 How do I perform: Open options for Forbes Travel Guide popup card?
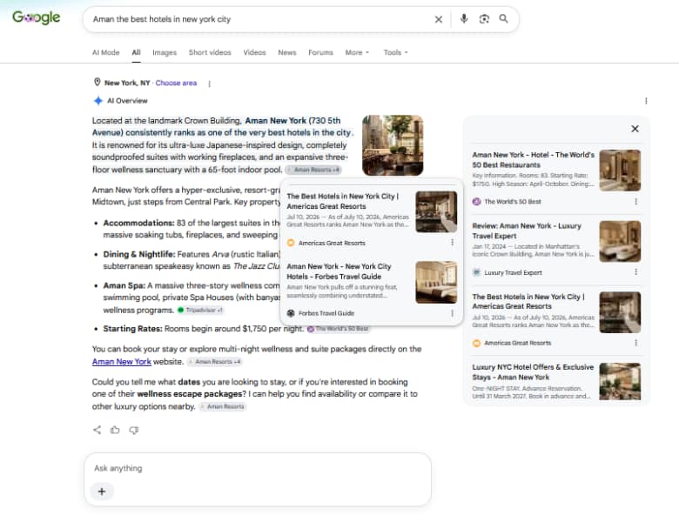click(x=452, y=313)
